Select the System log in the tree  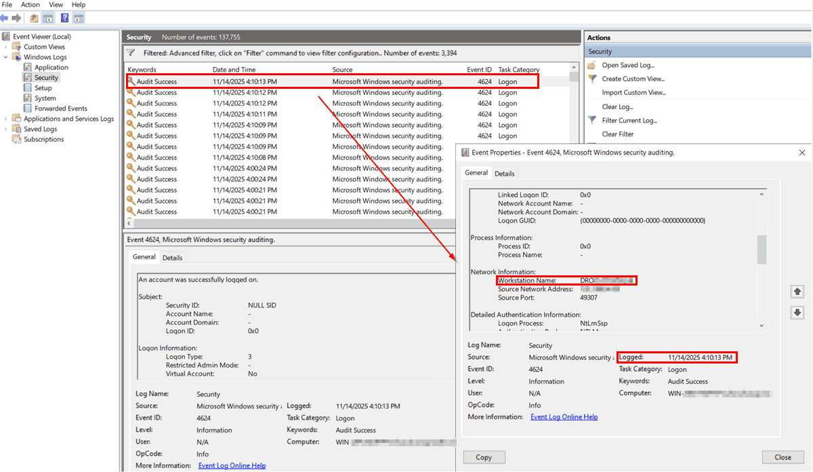click(44, 98)
